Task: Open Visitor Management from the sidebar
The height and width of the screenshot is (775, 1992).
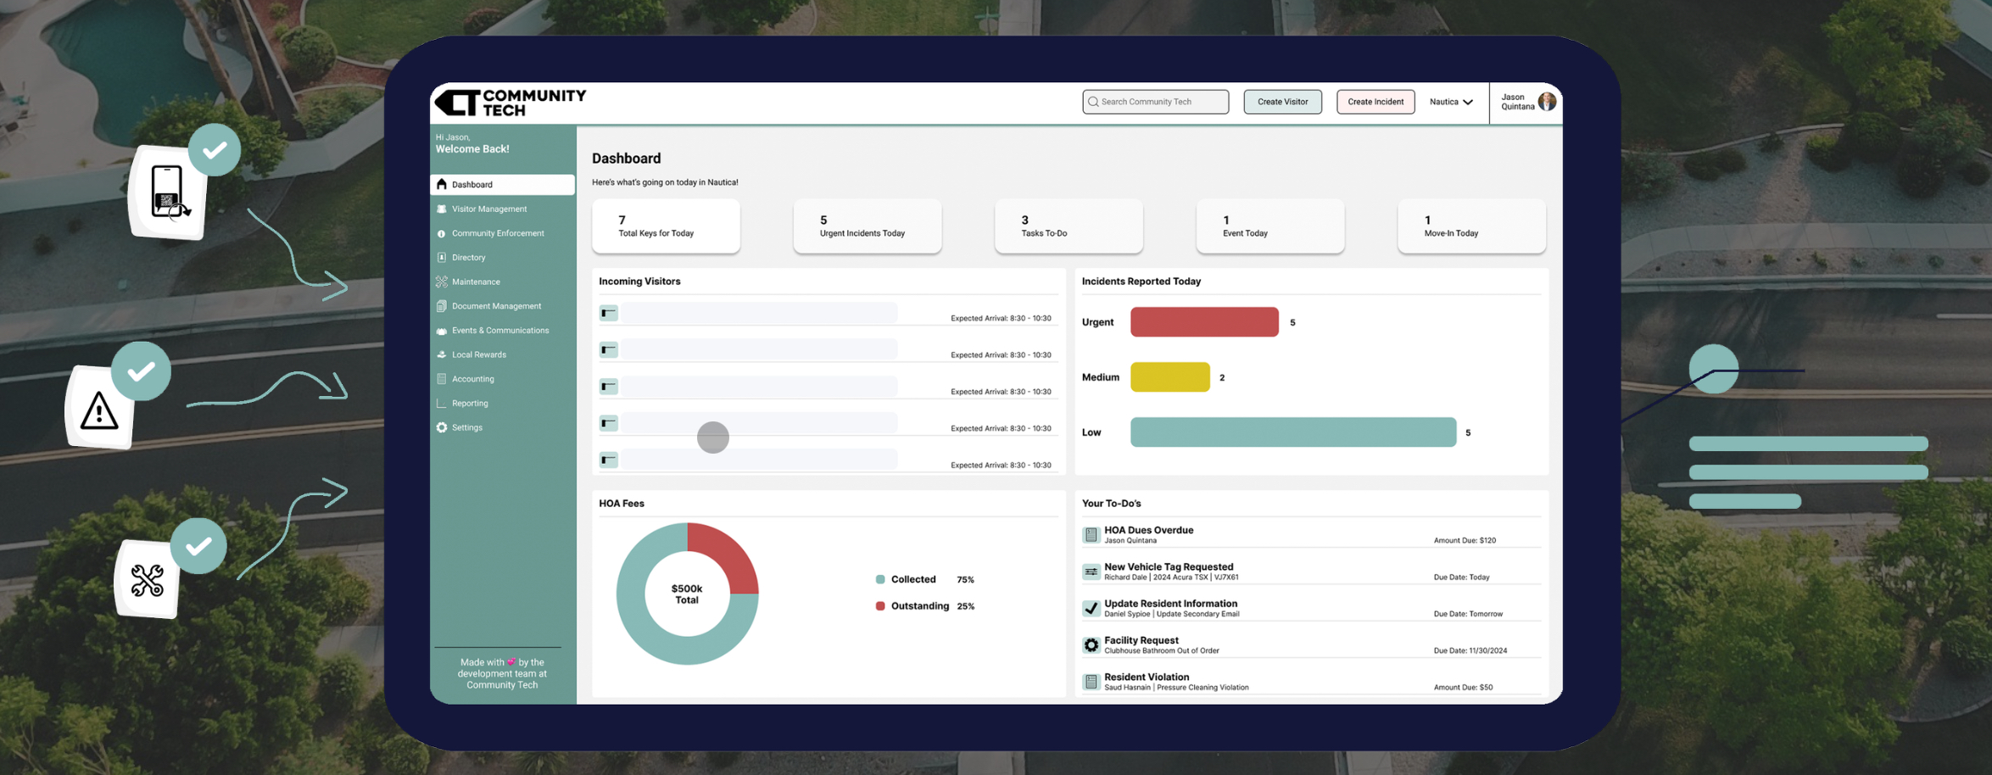Action: 487,209
